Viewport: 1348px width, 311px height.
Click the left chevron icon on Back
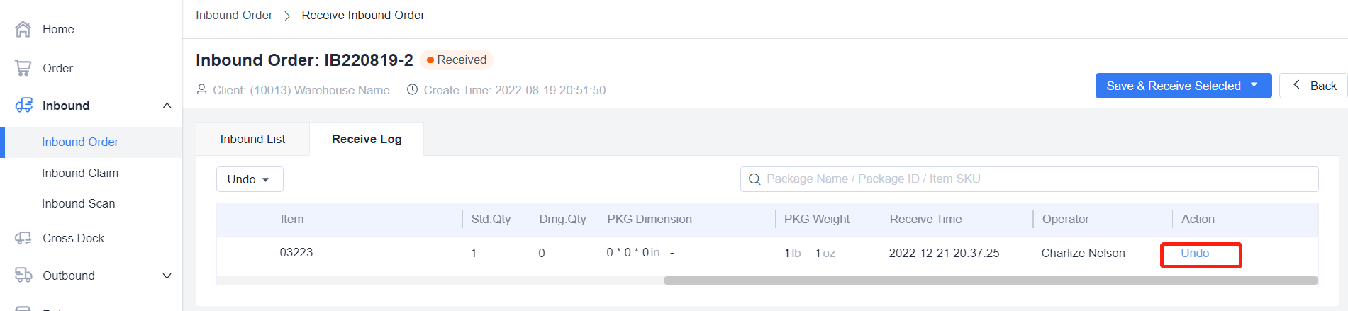point(1296,85)
